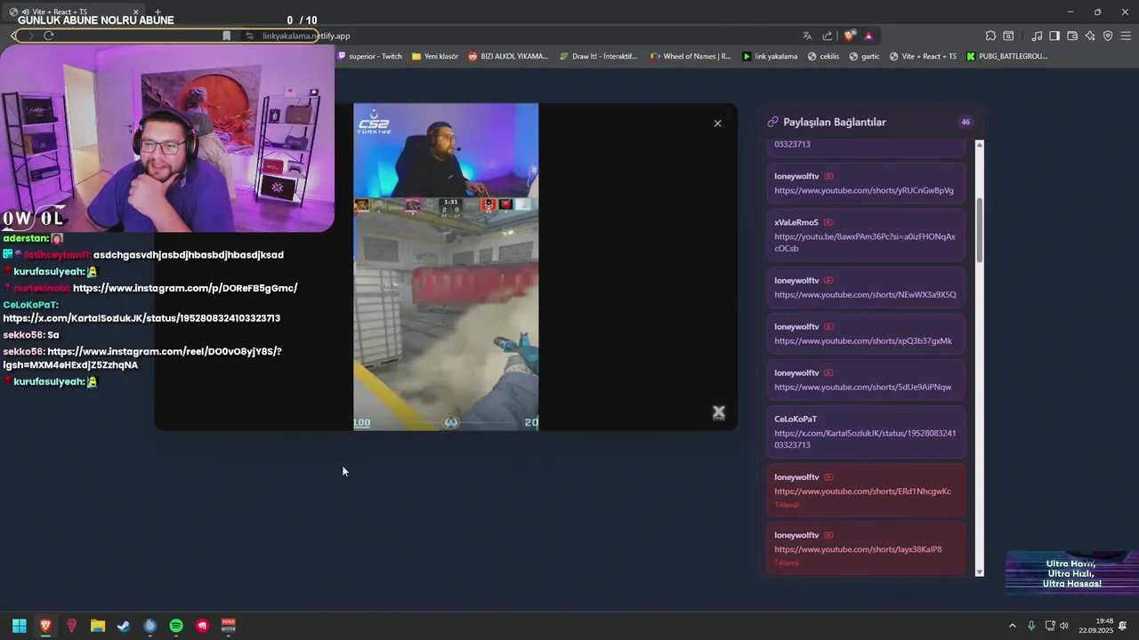The image size is (1139, 640).
Task: Open the Voicemeeter taskbar icon
Action: coord(229,626)
